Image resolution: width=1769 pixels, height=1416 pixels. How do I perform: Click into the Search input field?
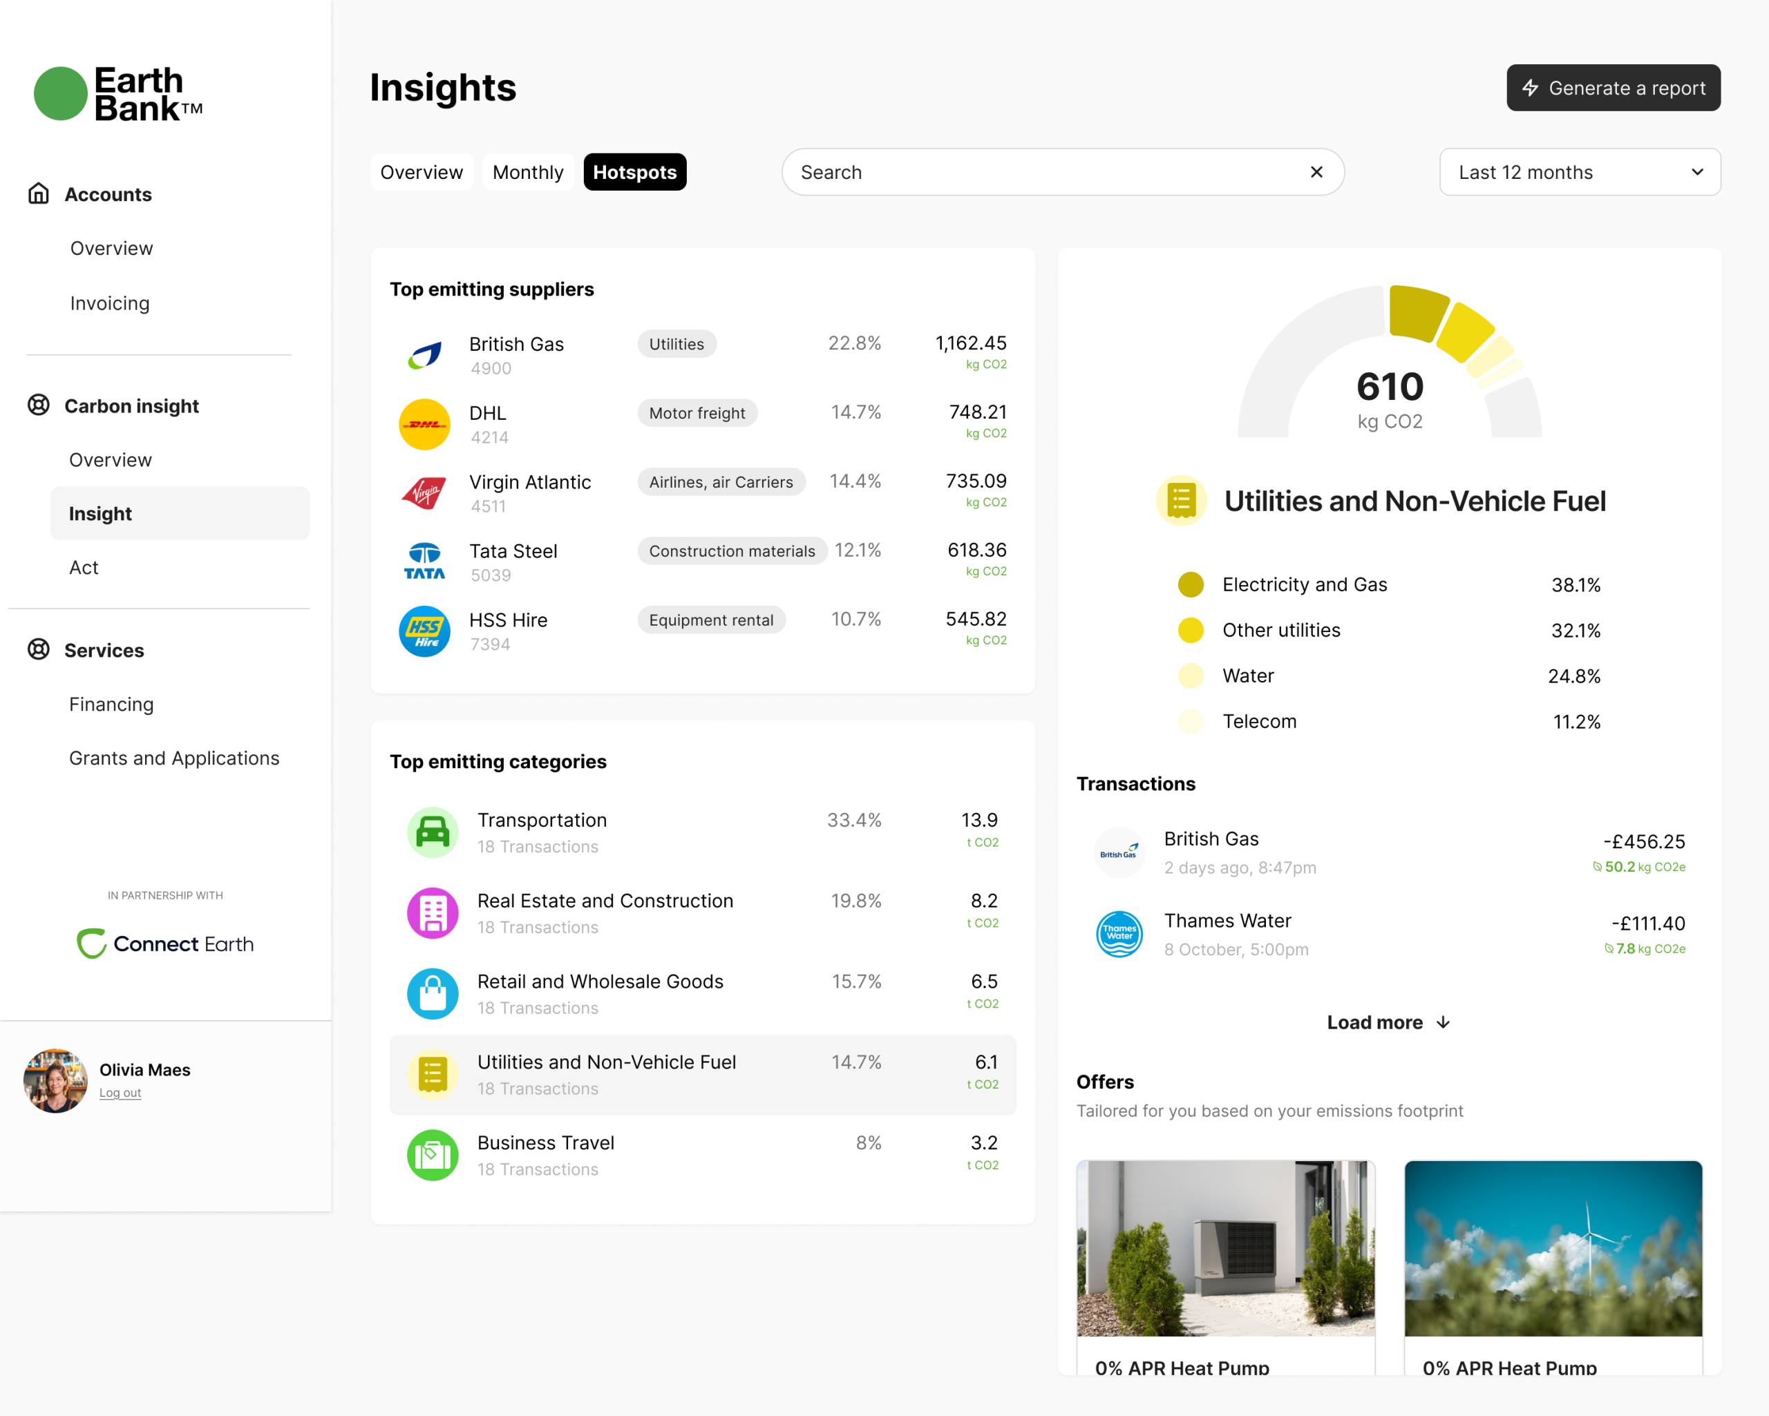click(1042, 172)
